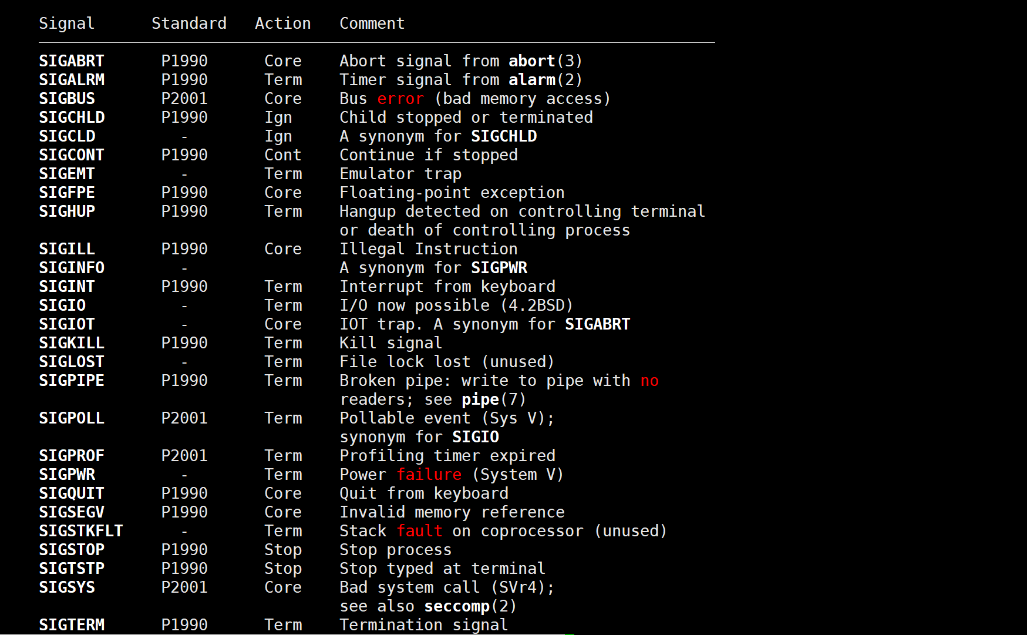Screen dimensions: 1027x635
Task: Click the SIGSEGV signal name
Action: (x=72, y=512)
